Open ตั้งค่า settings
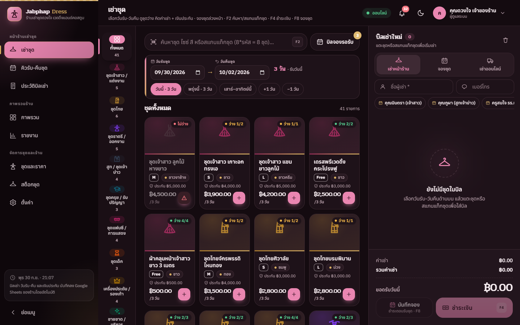520x325 pixels. 49,203
